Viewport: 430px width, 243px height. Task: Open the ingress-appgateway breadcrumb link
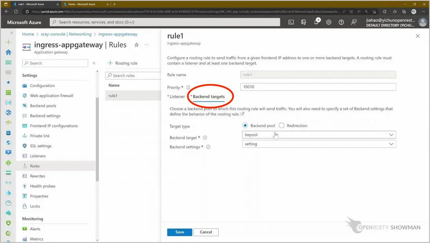118,34
